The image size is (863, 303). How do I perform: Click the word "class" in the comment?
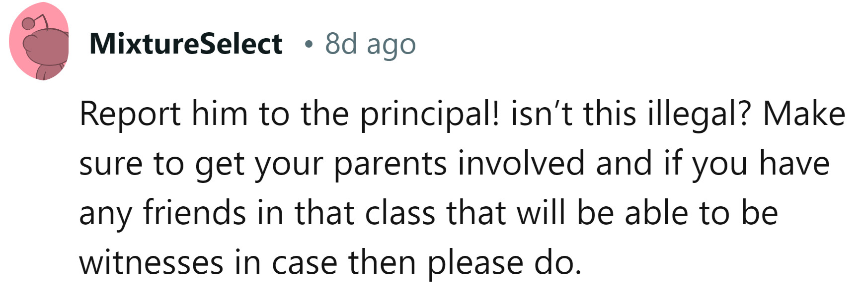[400, 213]
